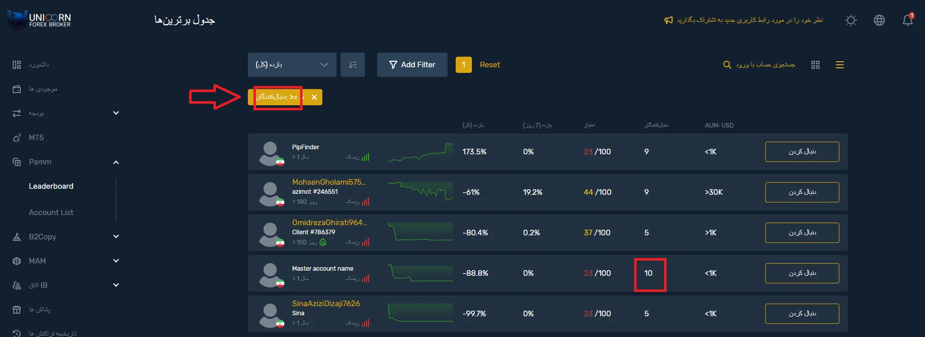925x337 pixels.
Task: Expand the B2Copy menu chevron
Action: pos(116,236)
